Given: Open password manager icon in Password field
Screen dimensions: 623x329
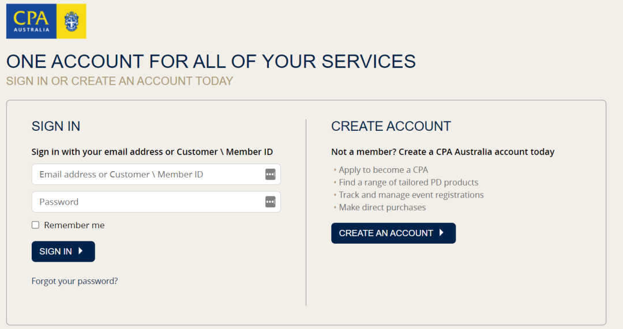Looking at the screenshot, I should pos(270,202).
